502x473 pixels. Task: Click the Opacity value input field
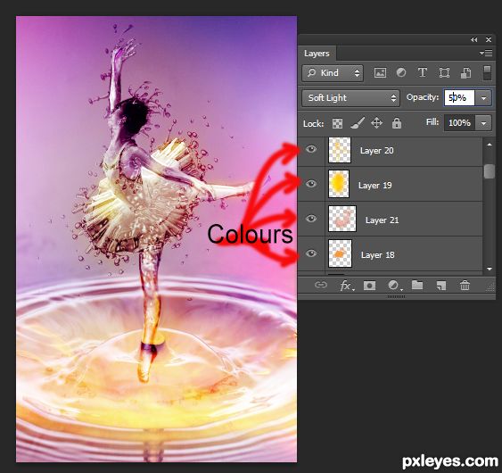(x=459, y=98)
